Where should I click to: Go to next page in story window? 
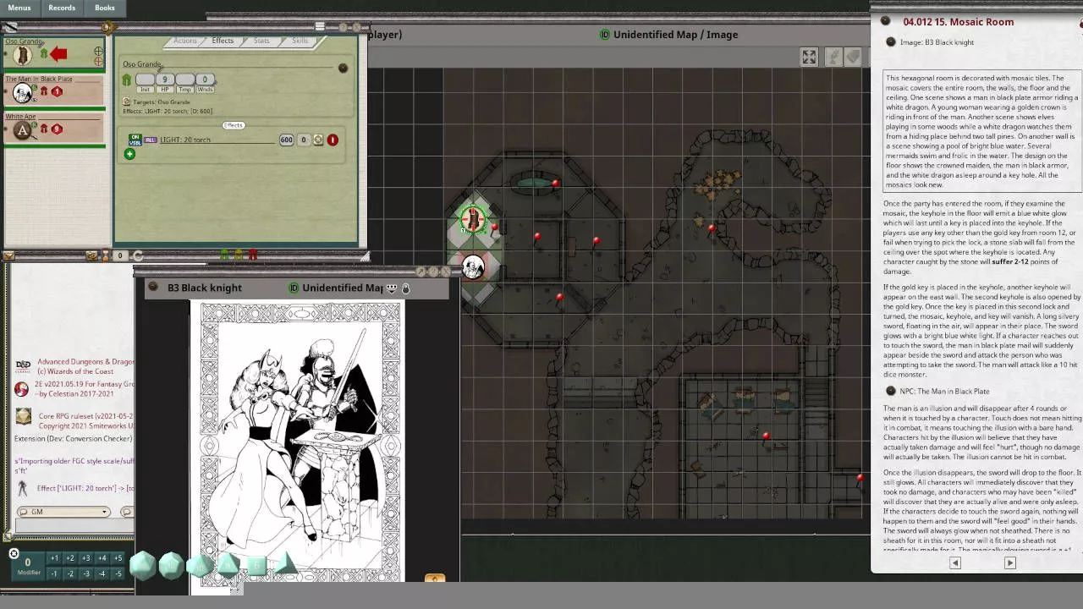(x=1009, y=562)
